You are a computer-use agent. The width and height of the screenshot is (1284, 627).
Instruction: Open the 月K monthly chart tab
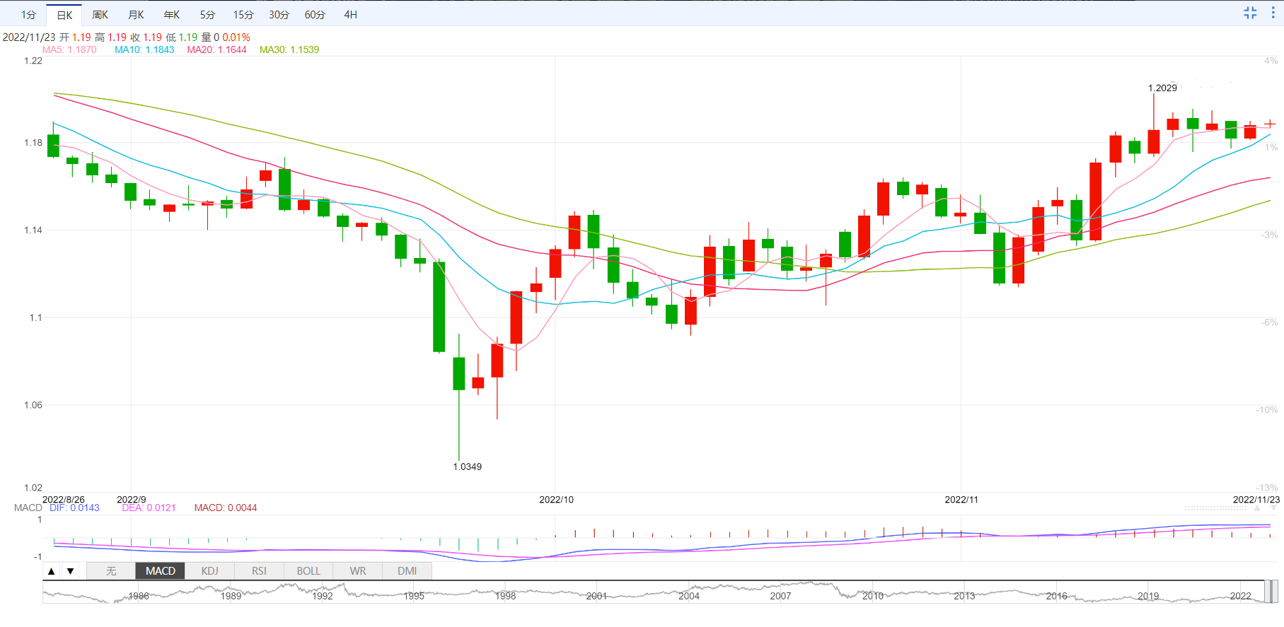(137, 15)
